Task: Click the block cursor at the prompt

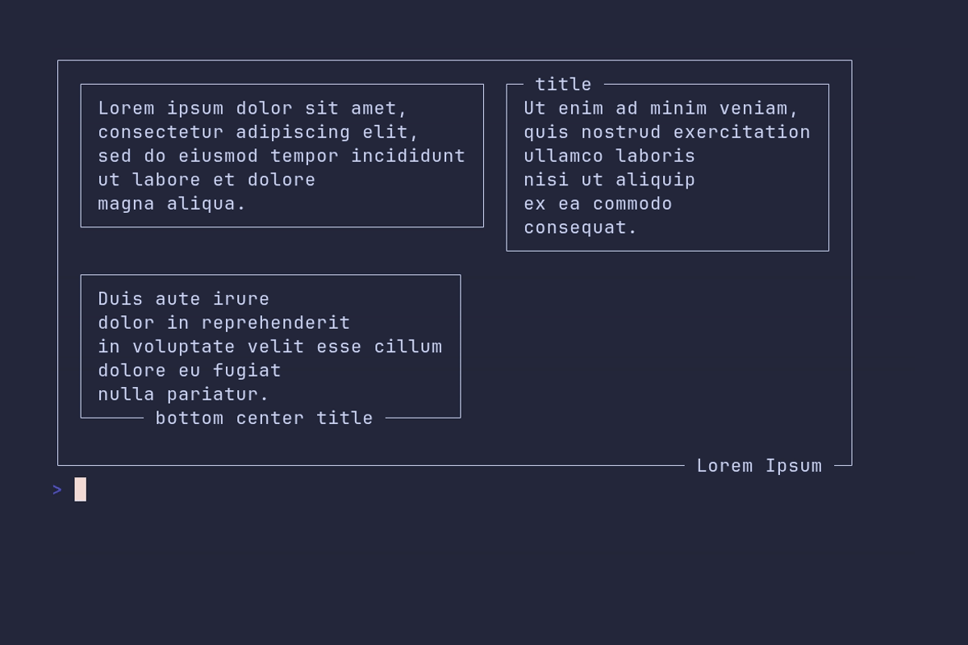Action: (81, 489)
